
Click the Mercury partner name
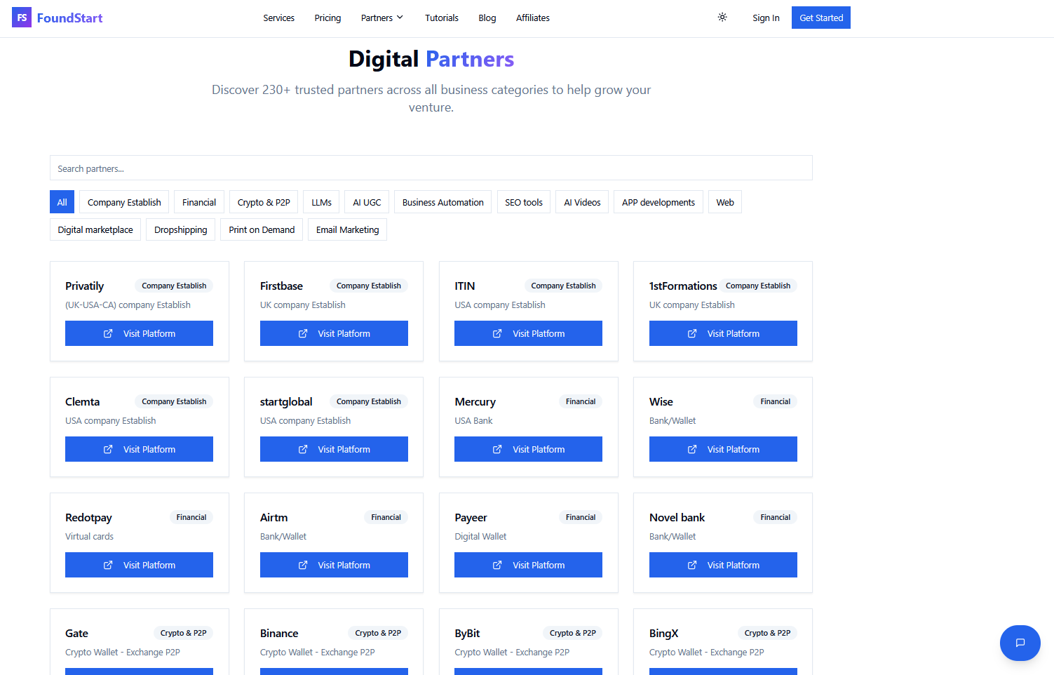tap(475, 401)
